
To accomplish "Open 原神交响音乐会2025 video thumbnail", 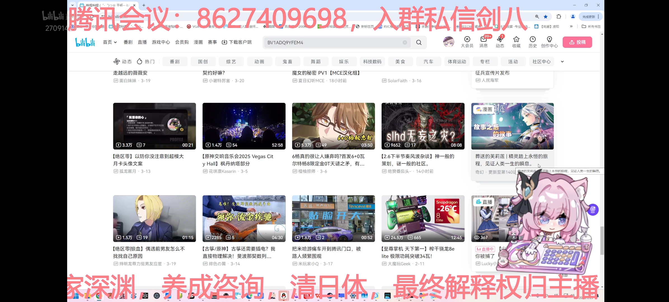I will tap(244, 126).
